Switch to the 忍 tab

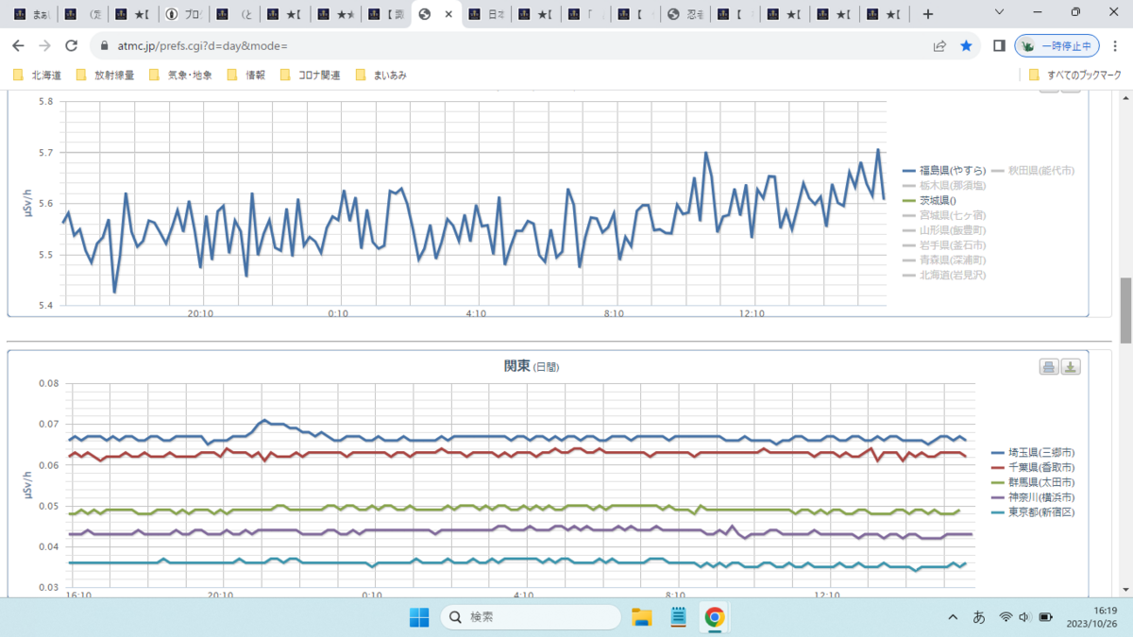point(687,14)
